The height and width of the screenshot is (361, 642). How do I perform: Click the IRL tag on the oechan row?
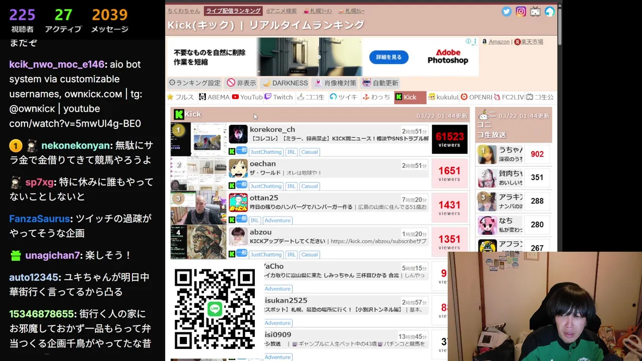[291, 186]
